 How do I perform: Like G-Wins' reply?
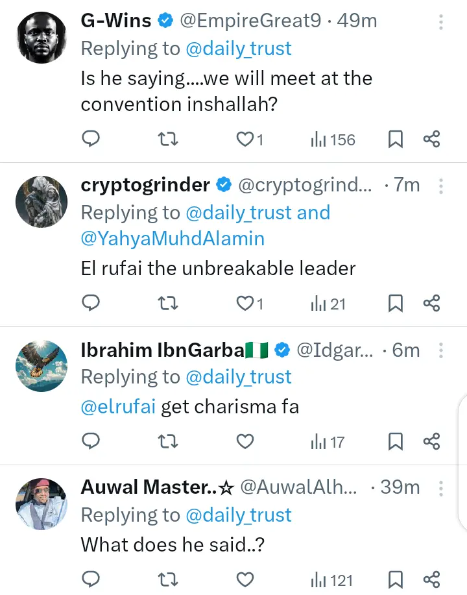click(x=248, y=139)
